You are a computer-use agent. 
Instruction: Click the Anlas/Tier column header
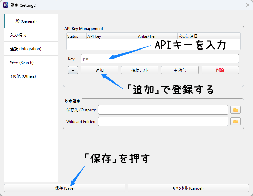tap(157, 36)
